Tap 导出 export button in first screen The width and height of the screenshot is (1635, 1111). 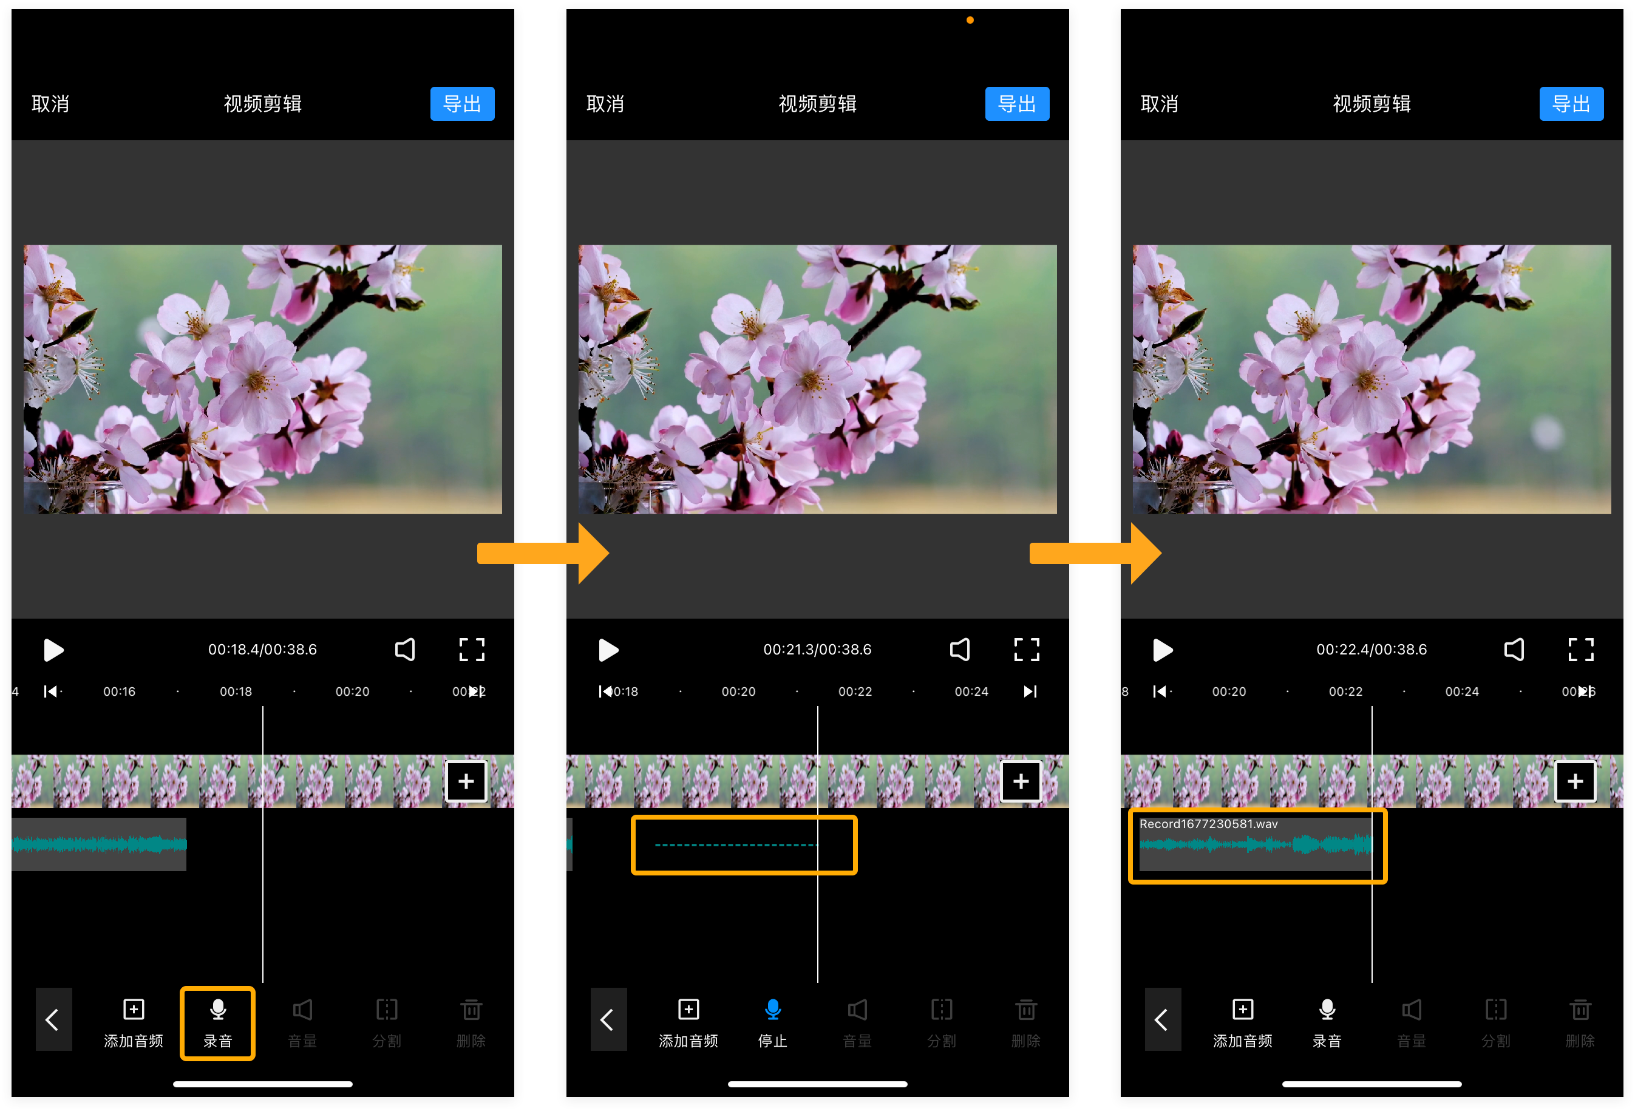tap(462, 104)
